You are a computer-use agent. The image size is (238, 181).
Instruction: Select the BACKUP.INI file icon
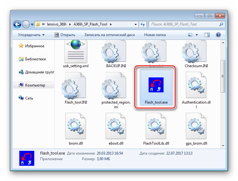tap(113, 52)
